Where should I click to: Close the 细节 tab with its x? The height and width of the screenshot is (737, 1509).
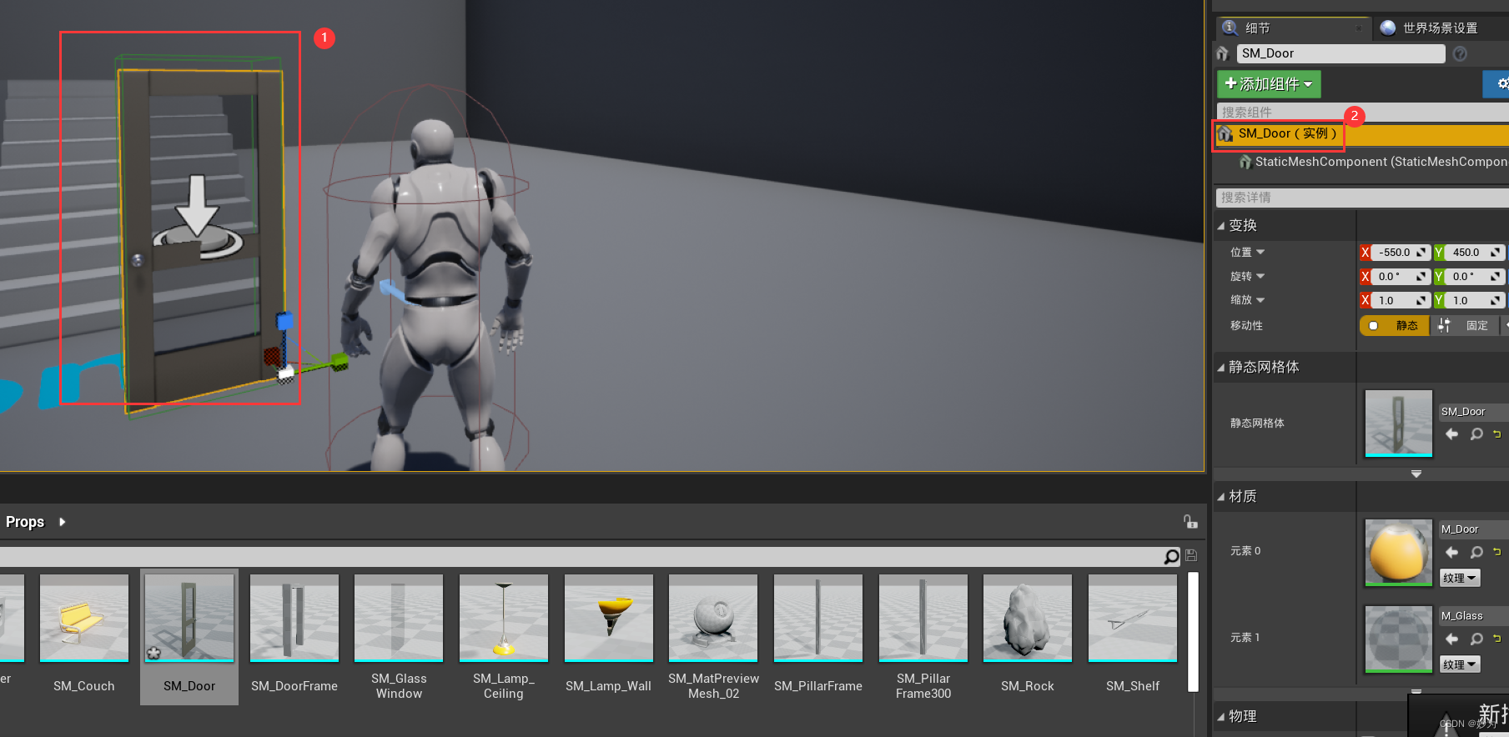pyautogui.click(x=1359, y=28)
